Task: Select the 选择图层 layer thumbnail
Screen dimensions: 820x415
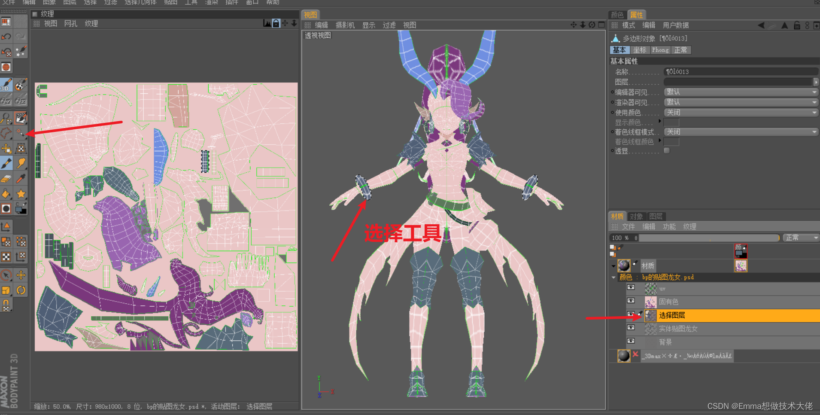Action: 651,315
